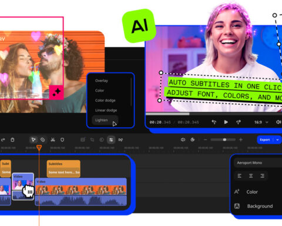This screenshot has height=226, width=282.
Task: Toggle timeline audio speaker icon
Action: (x=183, y=139)
